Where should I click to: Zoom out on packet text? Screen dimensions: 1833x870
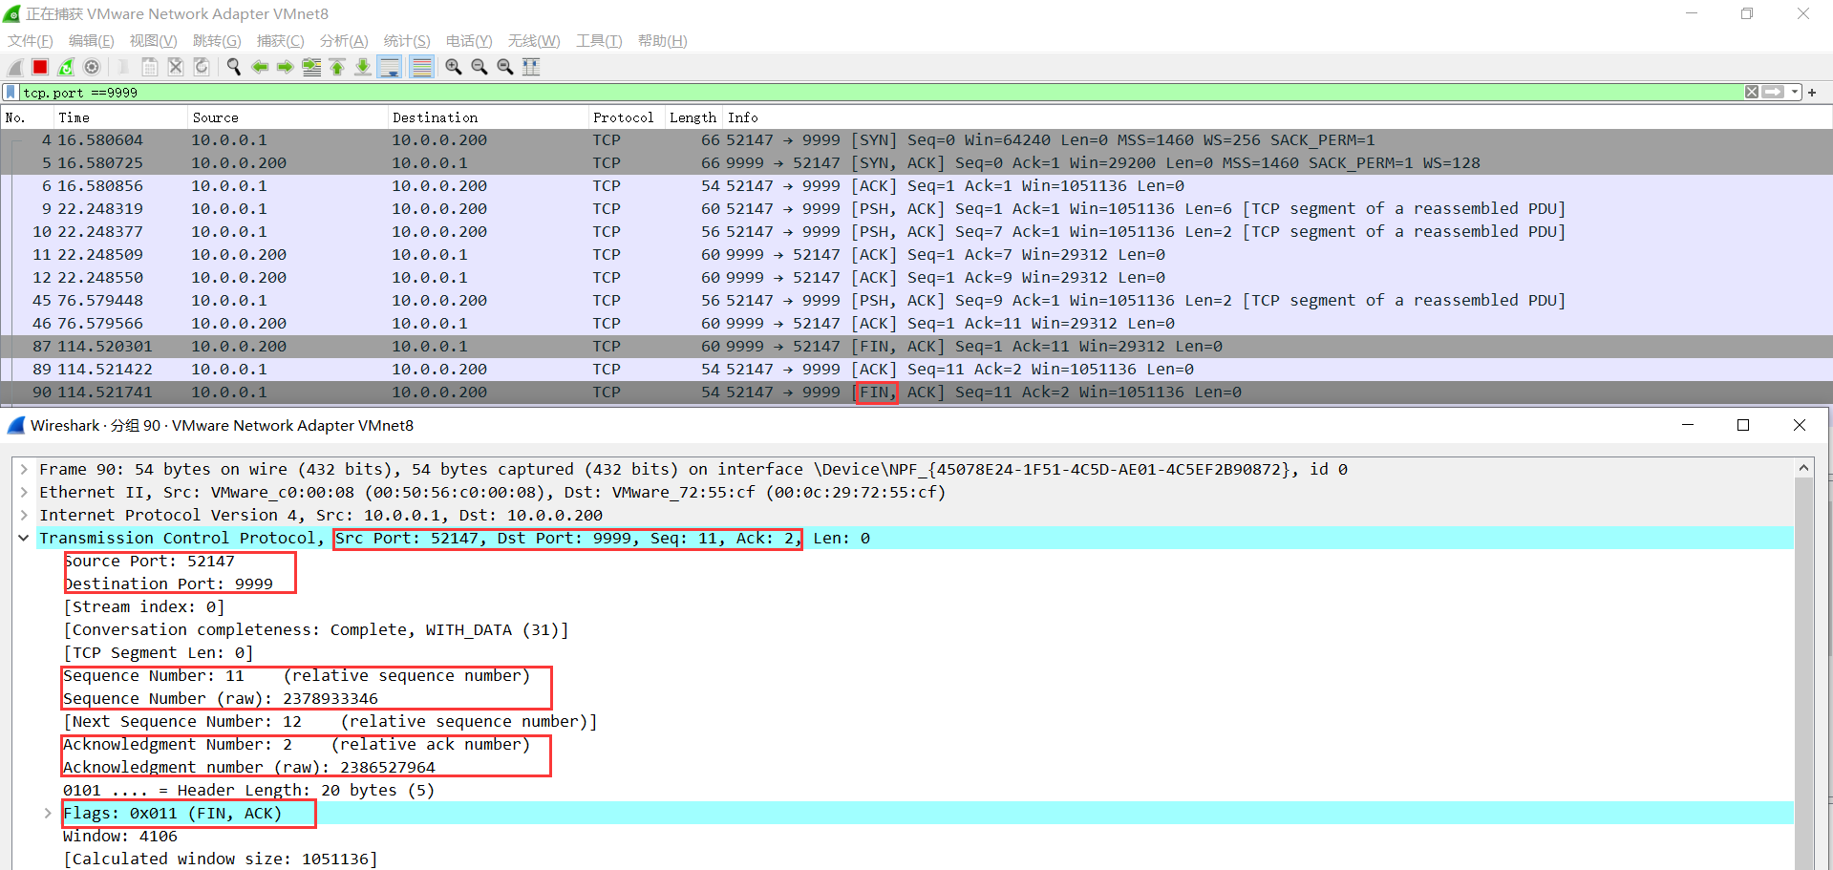(479, 67)
